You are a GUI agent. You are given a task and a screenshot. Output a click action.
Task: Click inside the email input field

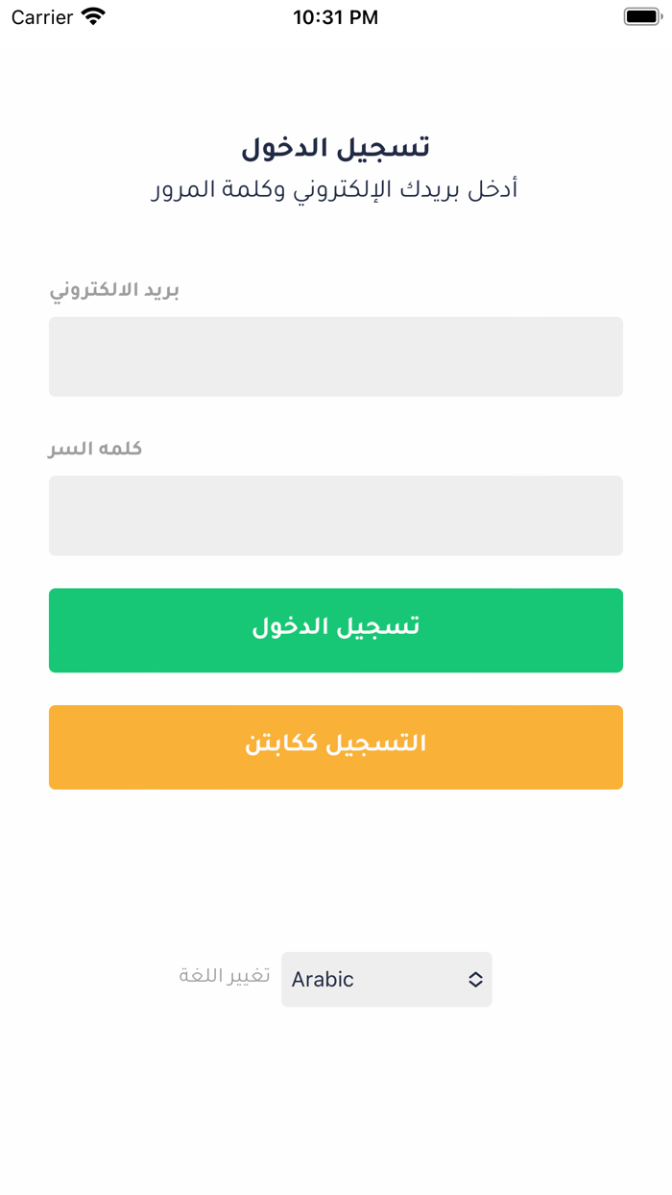(x=336, y=355)
